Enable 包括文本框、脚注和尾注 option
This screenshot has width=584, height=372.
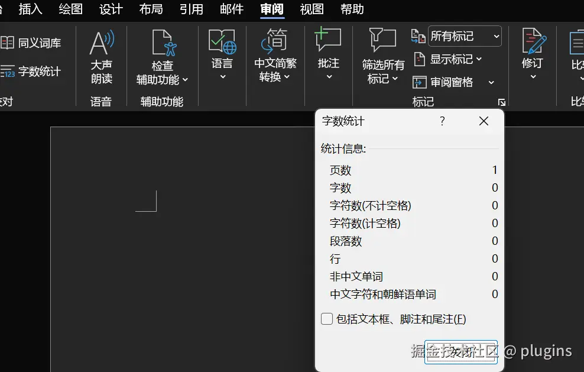[x=326, y=319]
